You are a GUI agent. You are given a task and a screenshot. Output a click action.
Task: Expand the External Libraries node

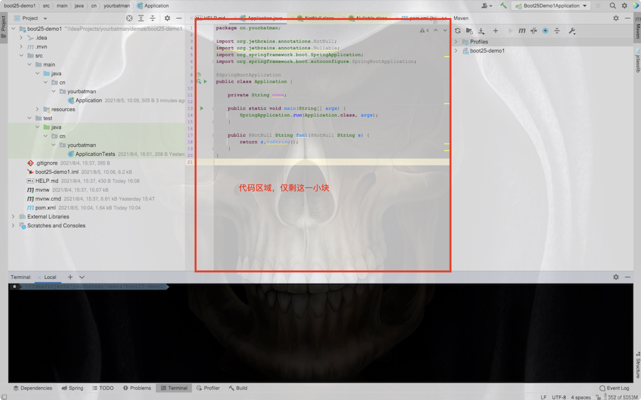click(x=13, y=216)
